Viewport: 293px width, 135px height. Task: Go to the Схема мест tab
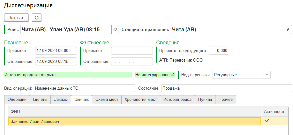(107, 100)
